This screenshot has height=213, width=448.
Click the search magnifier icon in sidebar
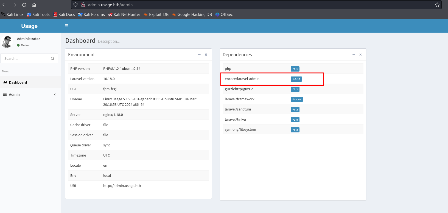(x=53, y=58)
